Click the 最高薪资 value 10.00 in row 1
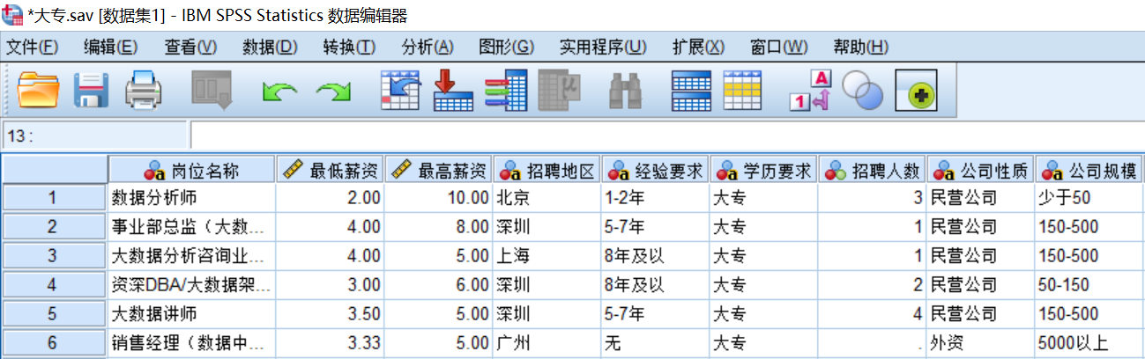The height and width of the screenshot is (359, 1145). (x=439, y=198)
